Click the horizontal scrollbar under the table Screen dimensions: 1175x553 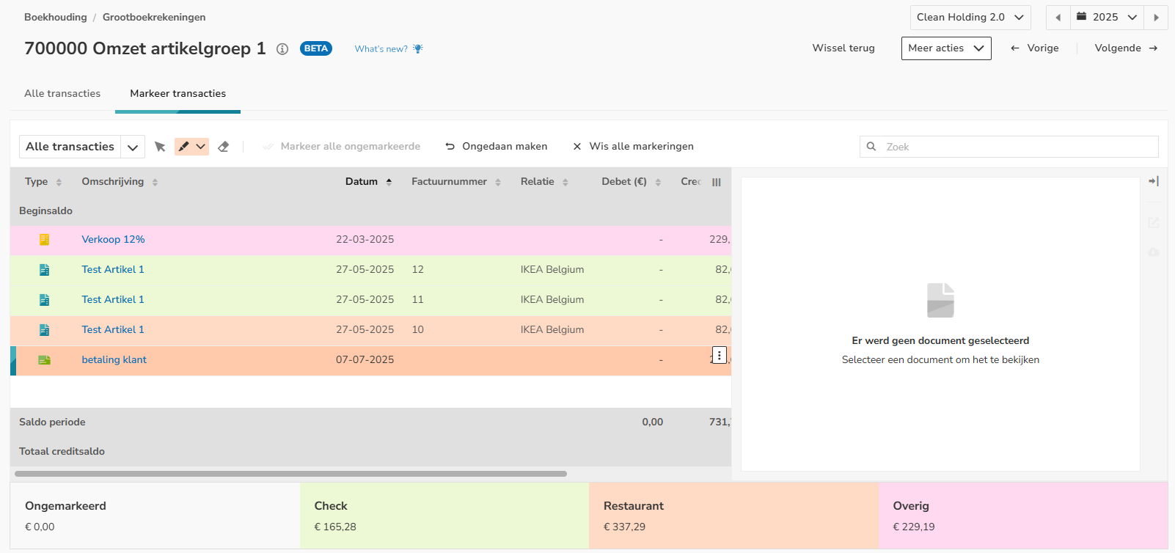[290, 474]
